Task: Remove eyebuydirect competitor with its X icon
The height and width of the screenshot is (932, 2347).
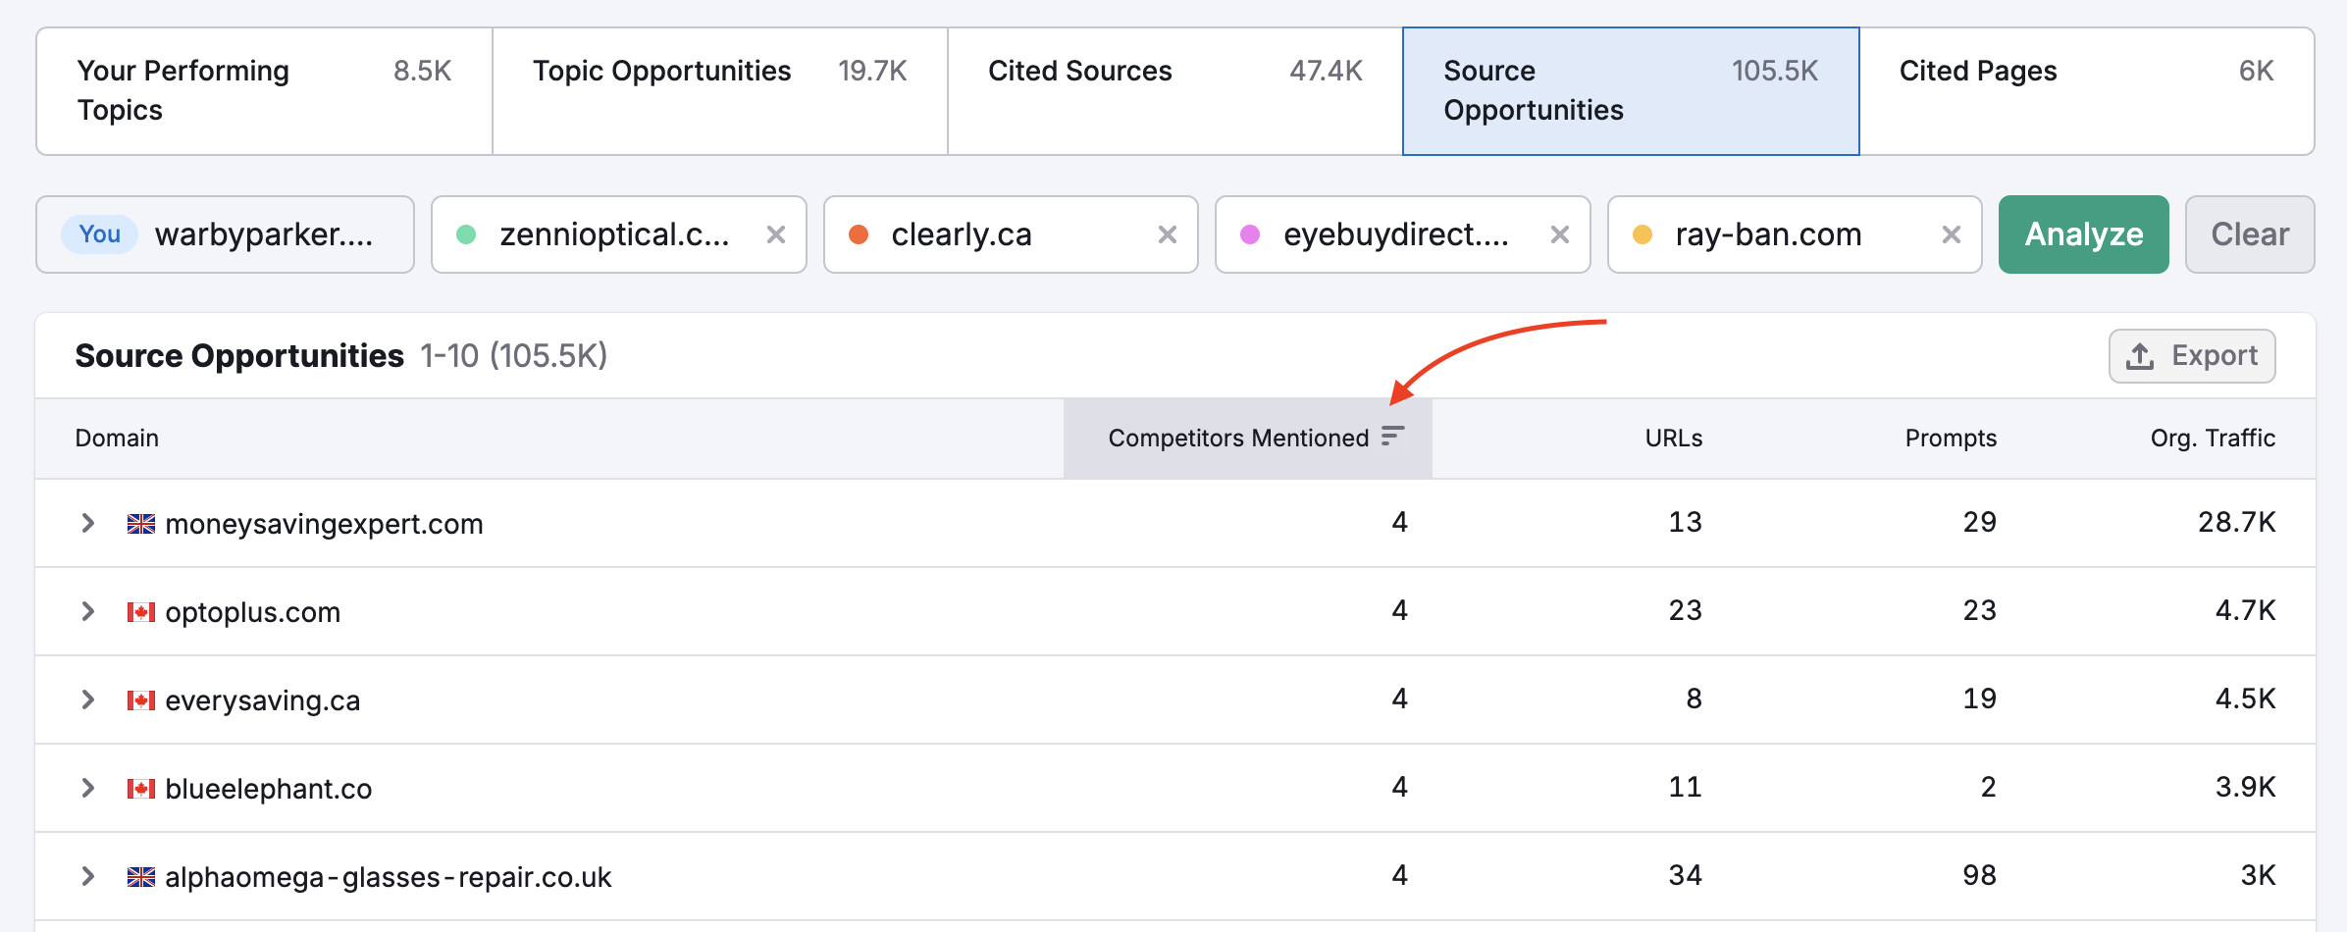Action: [x=1559, y=234]
